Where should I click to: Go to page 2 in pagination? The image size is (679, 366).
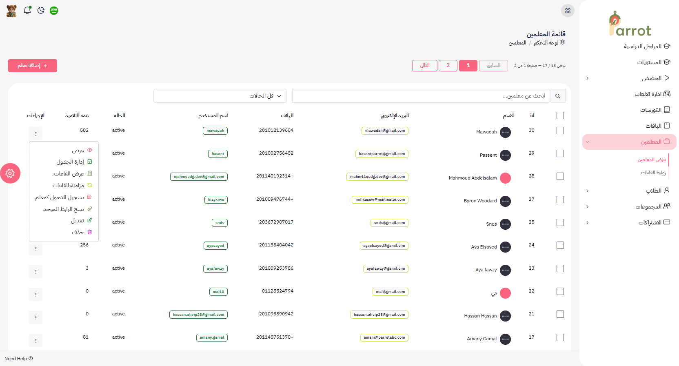click(448, 66)
